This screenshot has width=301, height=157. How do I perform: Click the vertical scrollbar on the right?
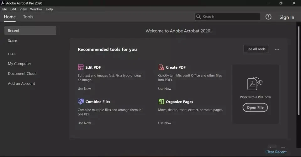(x=298, y=71)
